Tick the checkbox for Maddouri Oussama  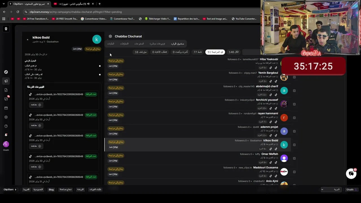[294, 172]
